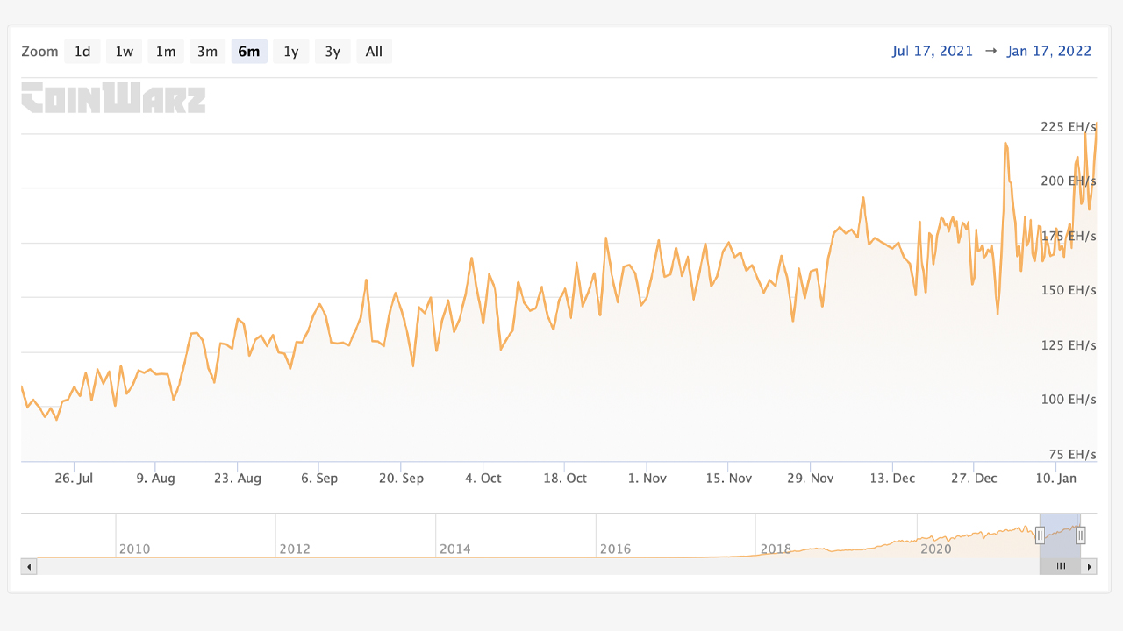Select the All zoom range
This screenshot has height=631, width=1123.
[374, 52]
